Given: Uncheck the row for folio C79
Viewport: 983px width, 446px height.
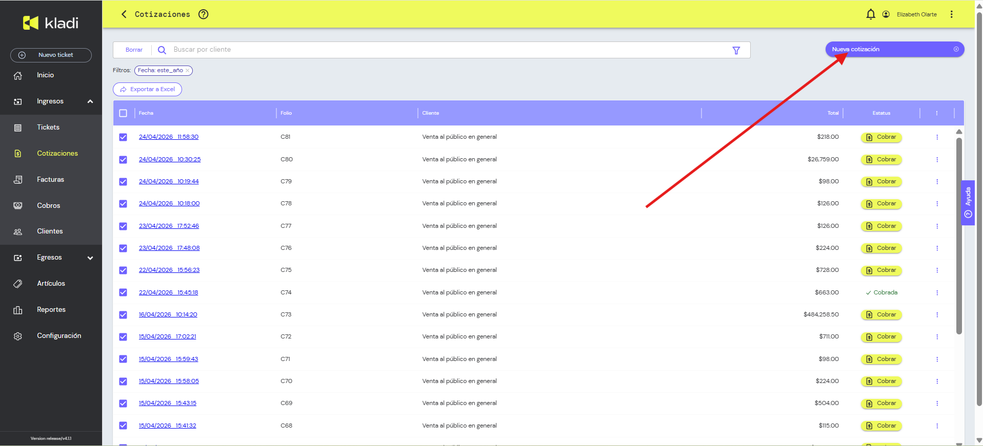Looking at the screenshot, I should (123, 182).
